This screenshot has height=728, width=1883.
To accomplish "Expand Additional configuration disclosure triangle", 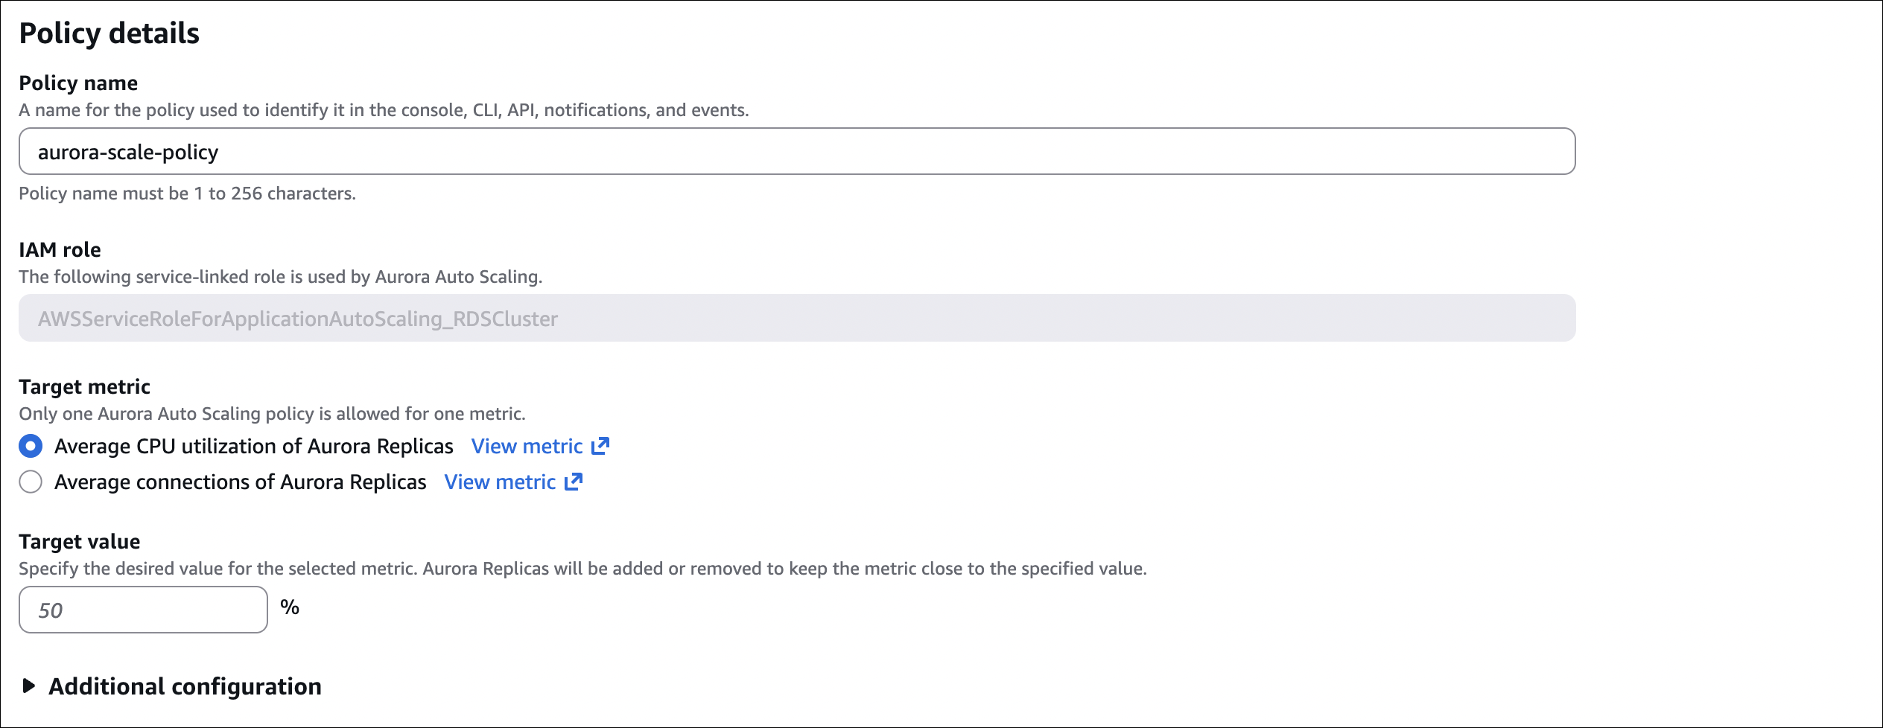I will [29, 686].
